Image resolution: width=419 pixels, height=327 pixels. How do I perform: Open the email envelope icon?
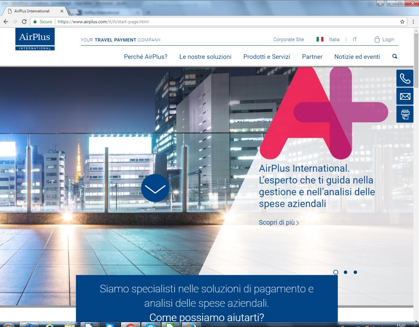(x=405, y=96)
